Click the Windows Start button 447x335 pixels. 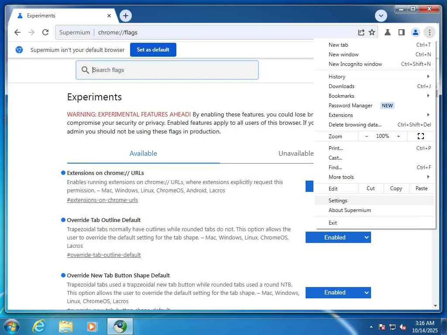click(11, 326)
